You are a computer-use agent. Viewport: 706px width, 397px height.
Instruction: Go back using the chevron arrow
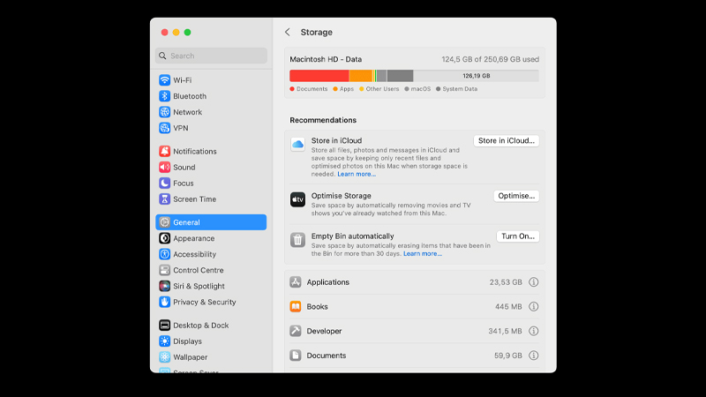(288, 32)
